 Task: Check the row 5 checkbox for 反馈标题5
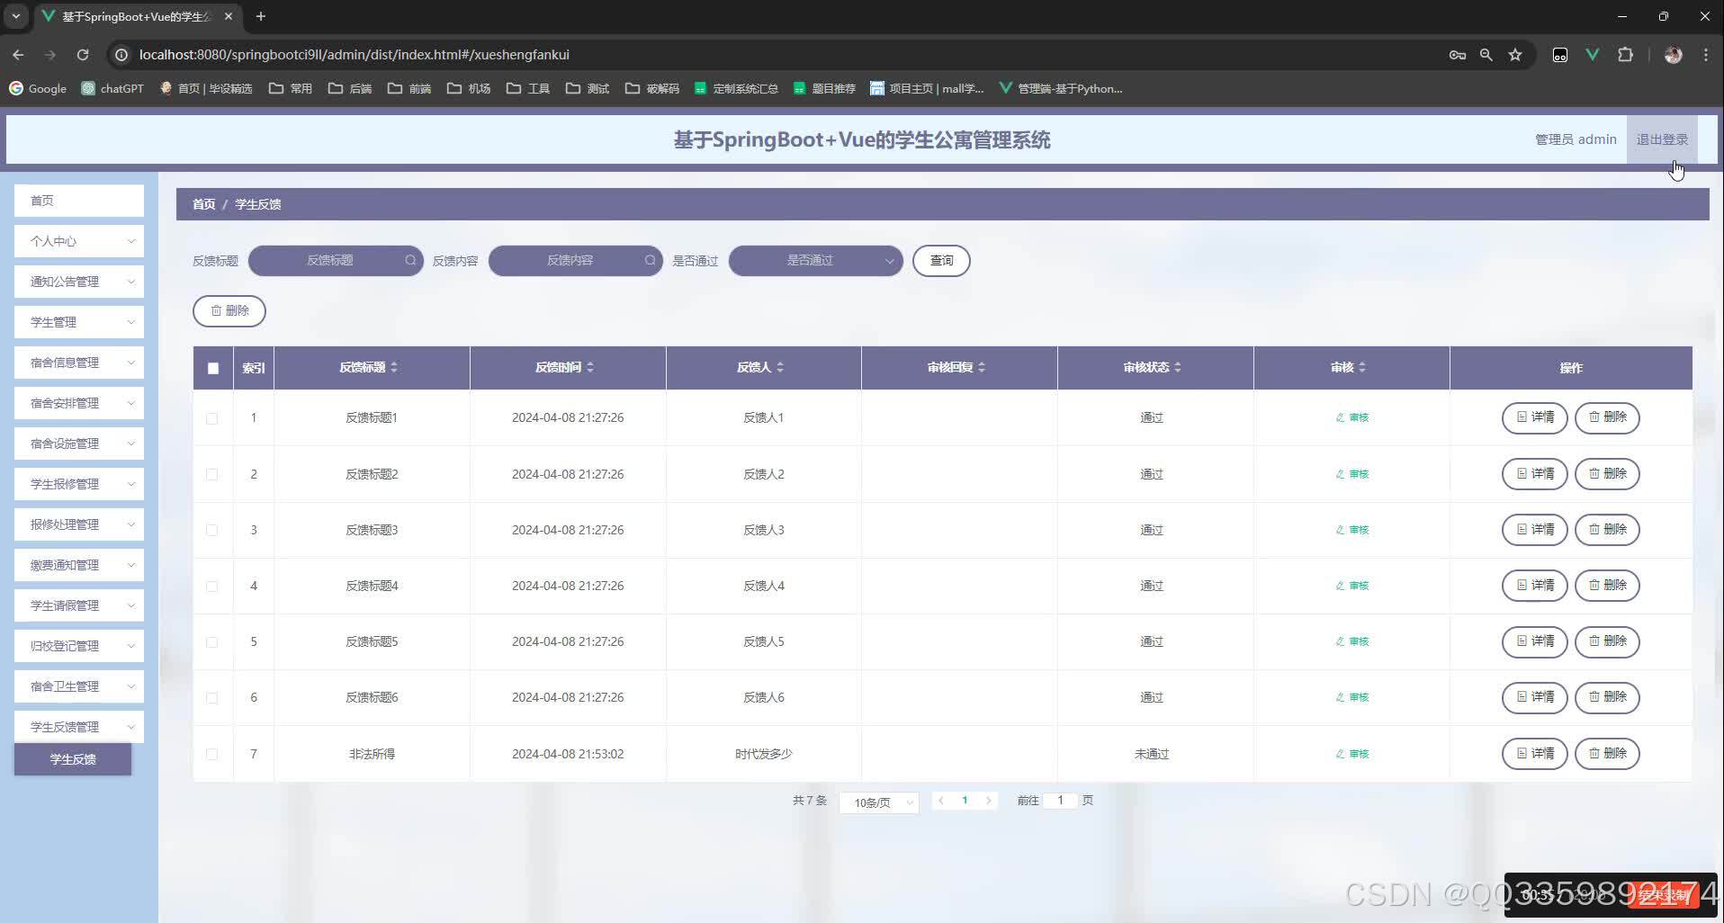tap(212, 642)
